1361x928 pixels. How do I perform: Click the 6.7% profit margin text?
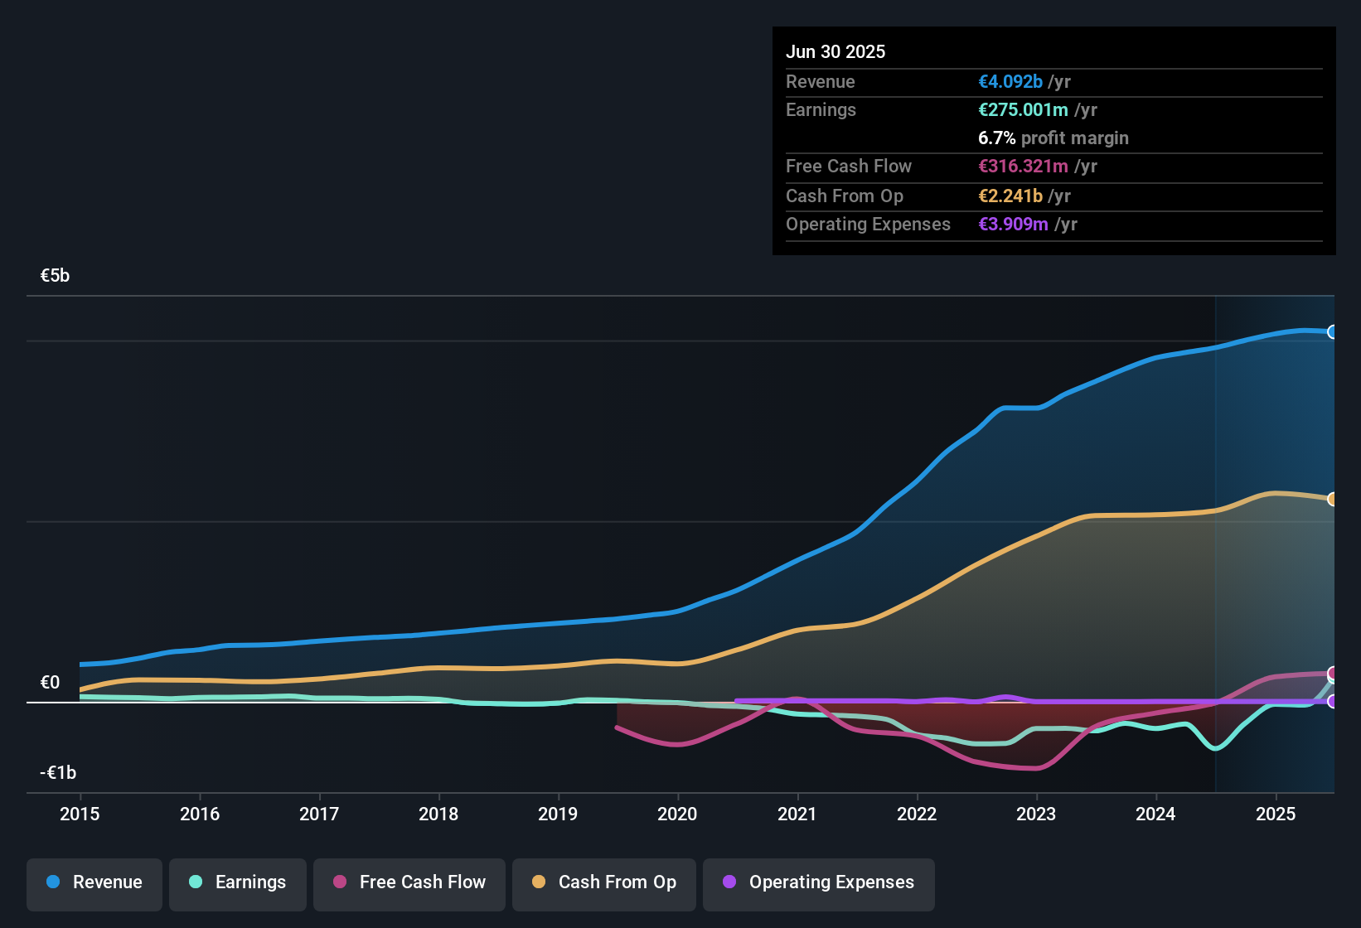pos(1053,138)
